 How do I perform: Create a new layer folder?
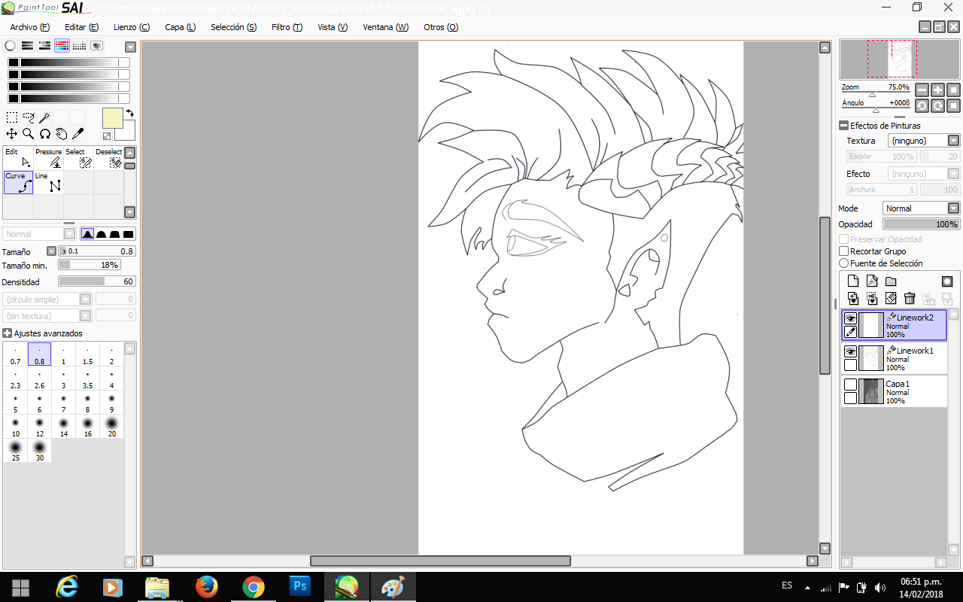coord(891,281)
